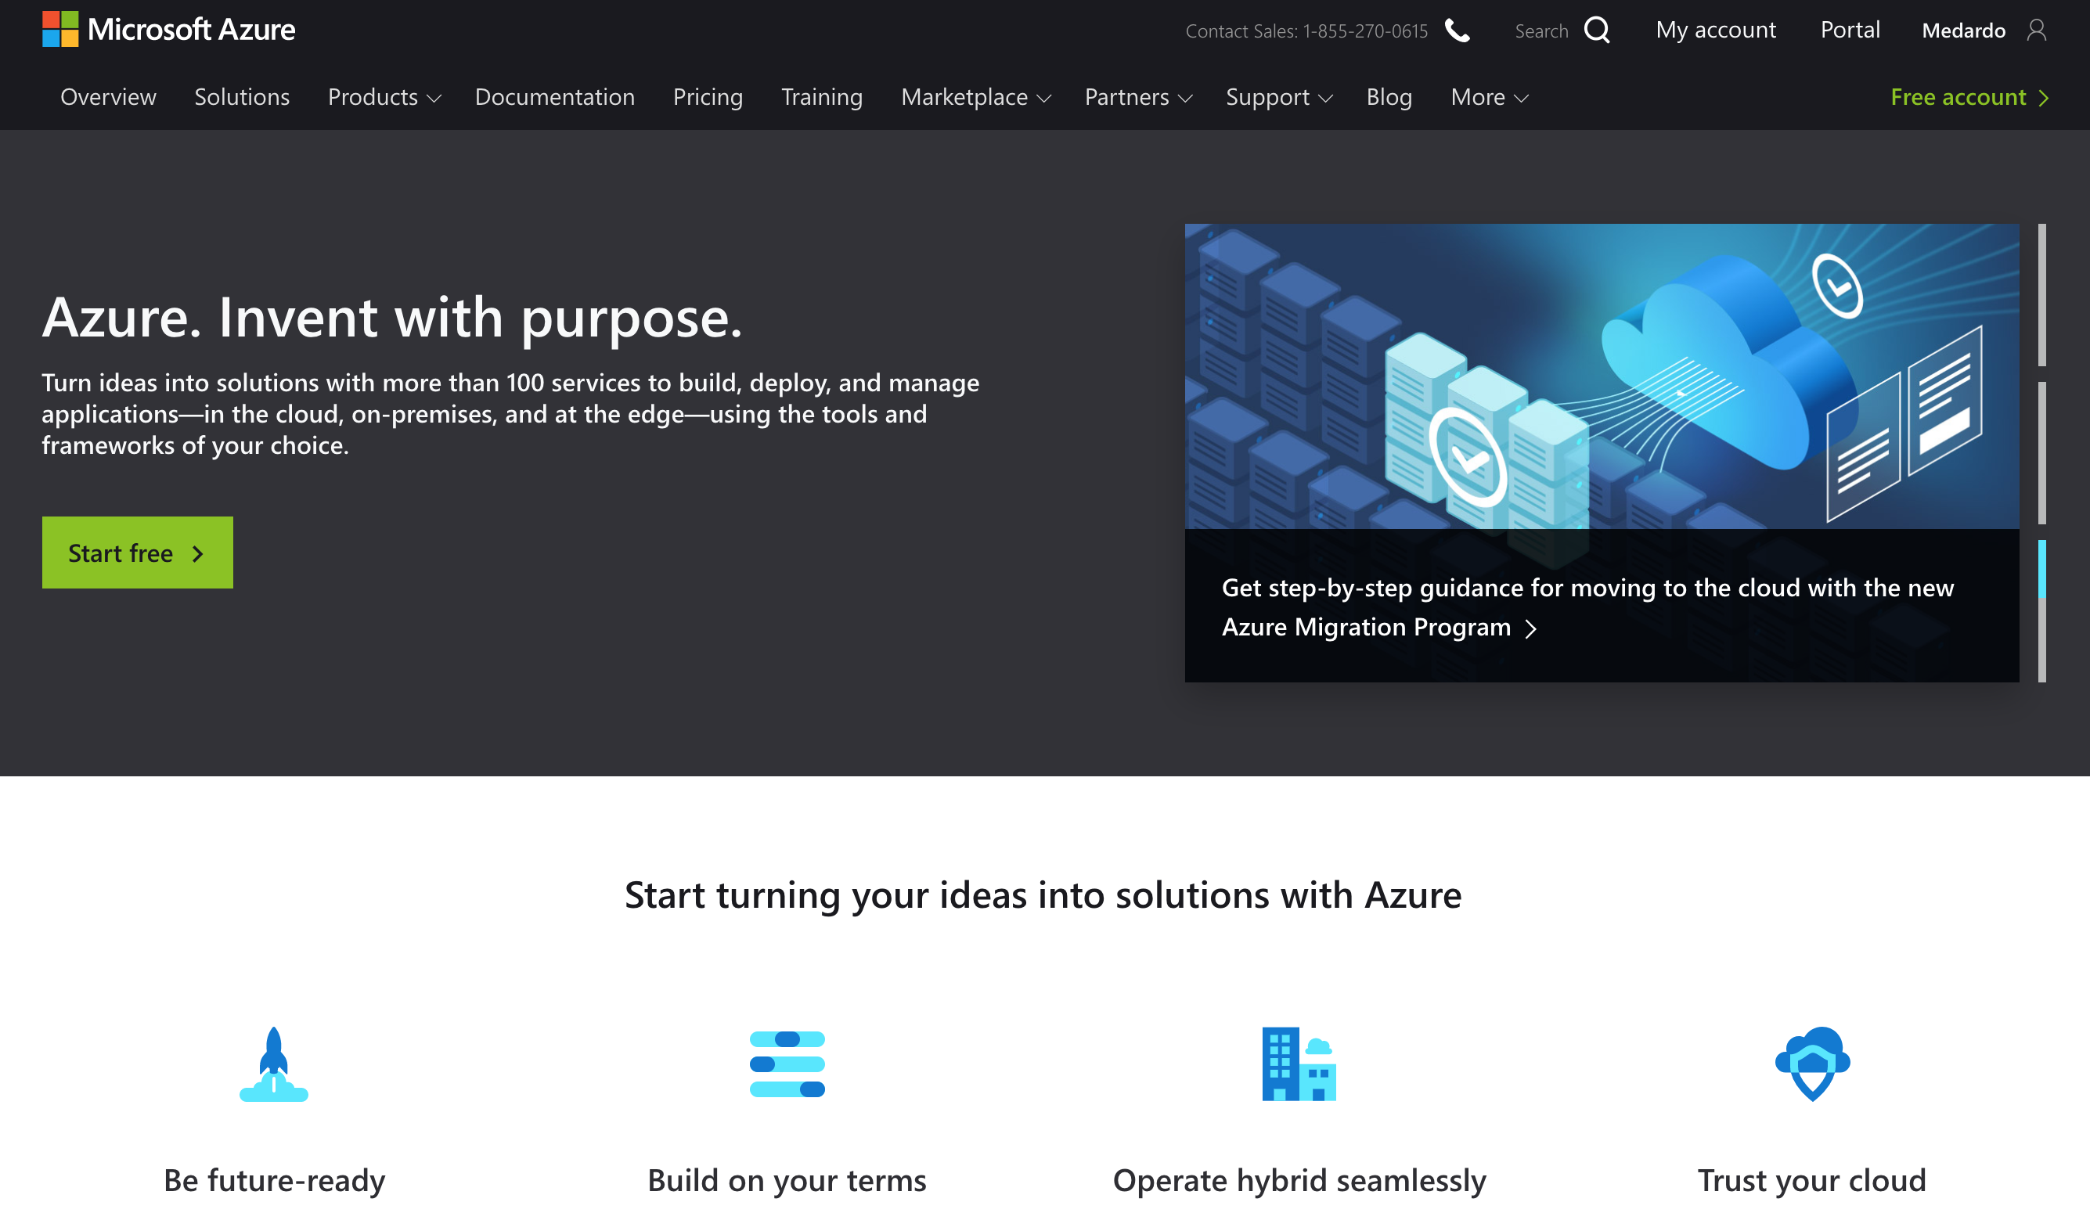
Task: Expand the Marketplace dropdown menu
Action: coord(976,97)
